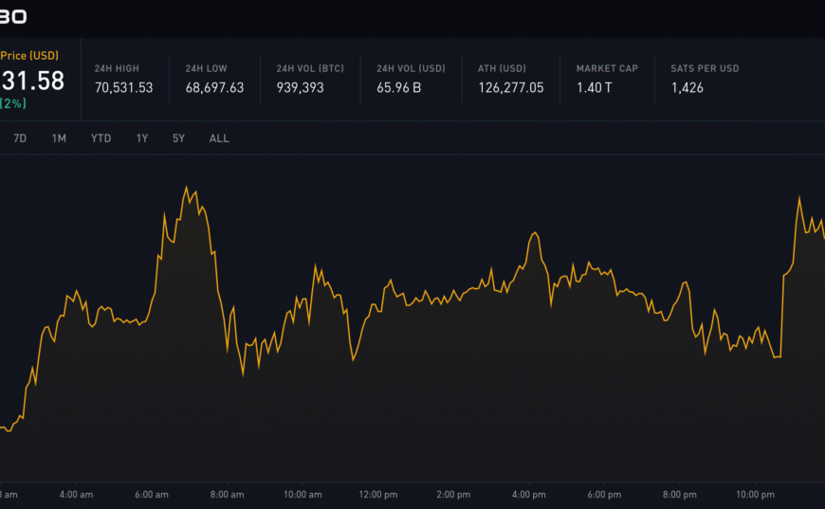Click the chart spike around 4:00 pm
The height and width of the screenshot is (509, 825).
(535, 233)
